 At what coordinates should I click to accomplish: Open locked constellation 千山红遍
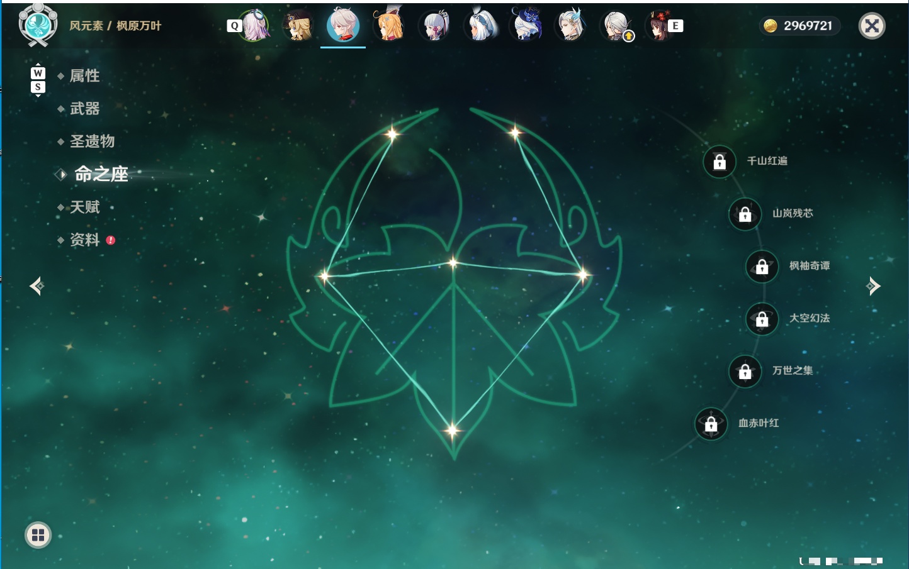tap(720, 162)
